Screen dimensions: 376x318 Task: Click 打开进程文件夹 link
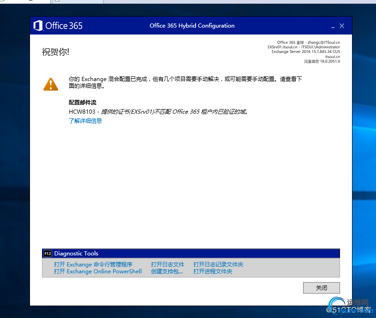pos(213,272)
